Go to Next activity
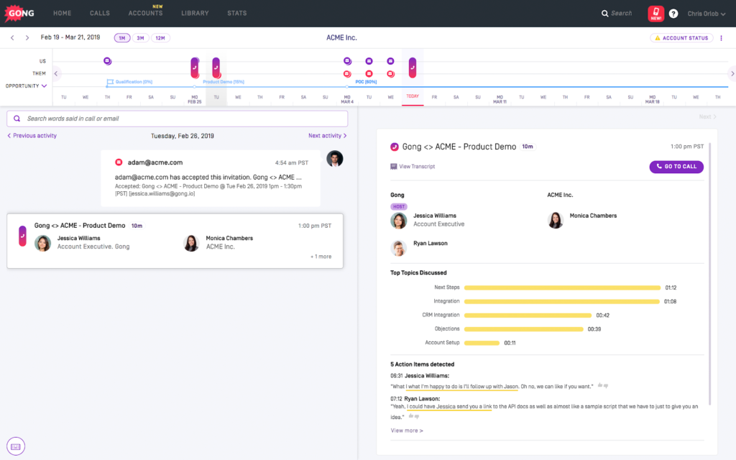Screen dimensions: 736x460 (328, 136)
